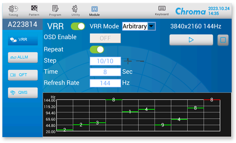
Task: Select the QMS sidebar button
Action: coord(23,92)
